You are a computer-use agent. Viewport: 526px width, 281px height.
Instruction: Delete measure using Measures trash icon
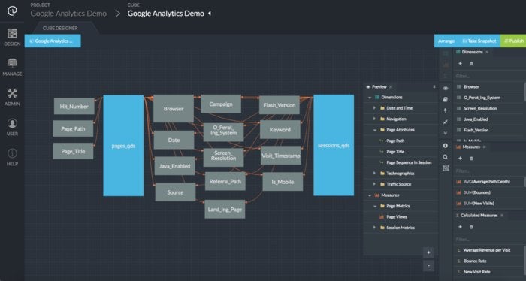pyautogui.click(x=471, y=159)
